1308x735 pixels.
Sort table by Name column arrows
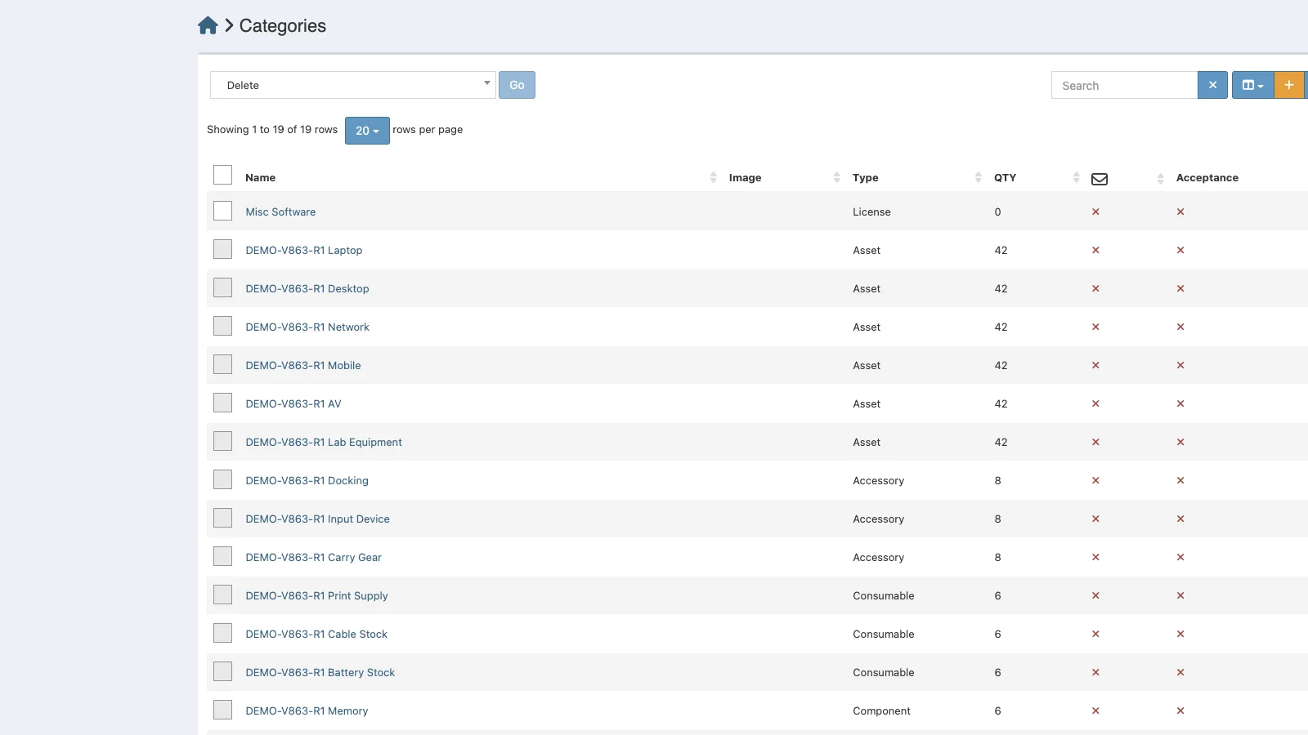coord(713,177)
